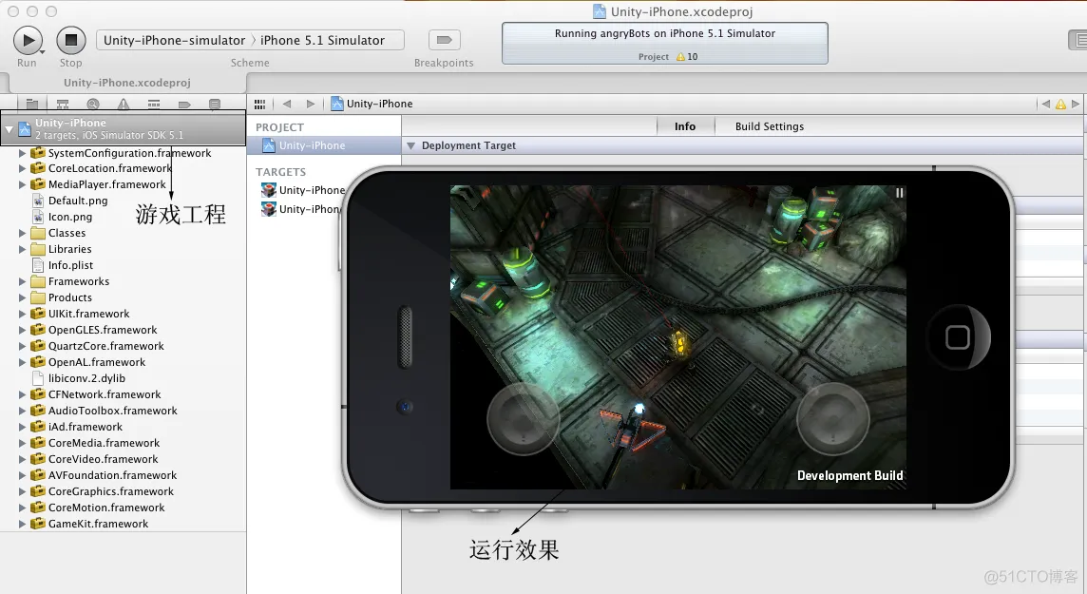Tap the right virtual joystick
The width and height of the screenshot is (1087, 594).
pyautogui.click(x=832, y=418)
